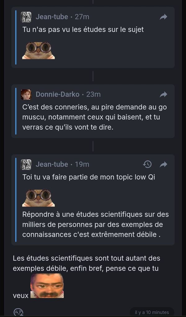Click the mustached face sticker after "veux"
Viewport: 186px width, 317px height.
(x=47, y=286)
